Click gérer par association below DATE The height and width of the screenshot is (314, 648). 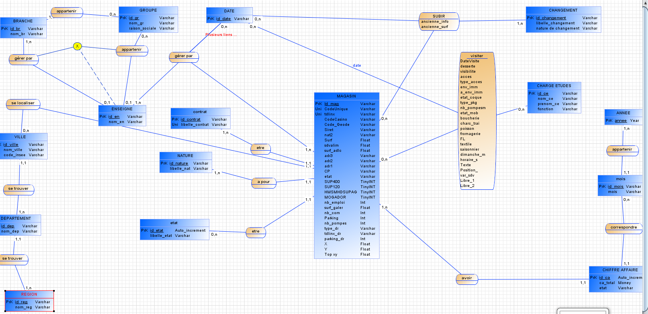point(184,56)
